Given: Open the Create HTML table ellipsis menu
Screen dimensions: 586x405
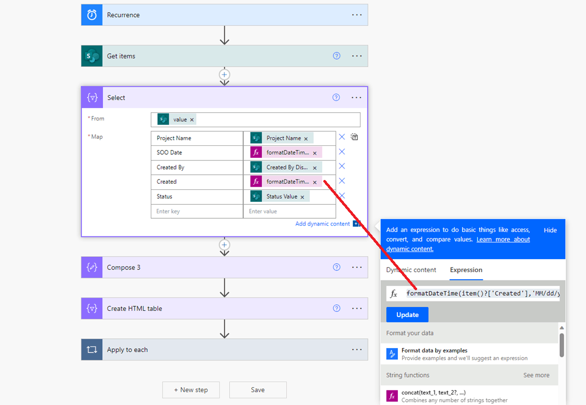Looking at the screenshot, I should 356,308.
